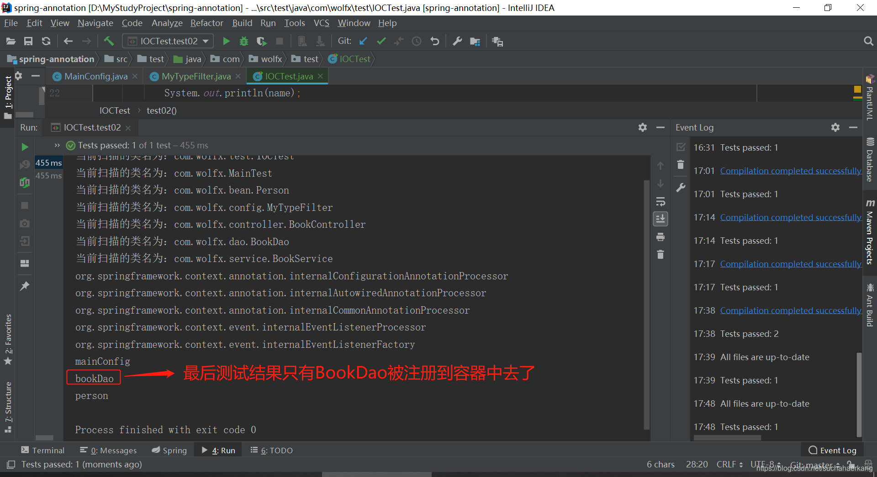Click Git Revert undo arrow icon

coord(435,42)
